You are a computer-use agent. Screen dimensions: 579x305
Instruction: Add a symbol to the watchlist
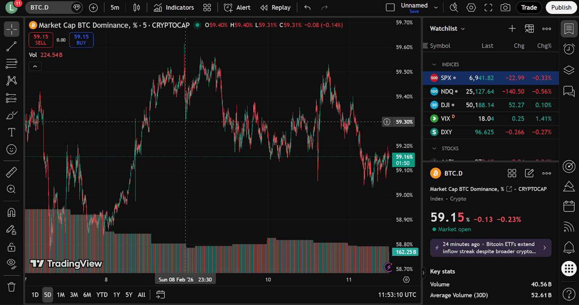click(512, 28)
